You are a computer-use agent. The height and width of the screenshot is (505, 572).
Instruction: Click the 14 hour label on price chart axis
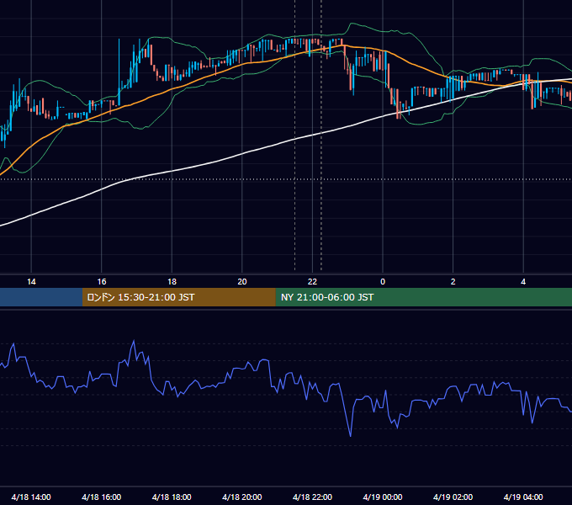click(x=31, y=282)
